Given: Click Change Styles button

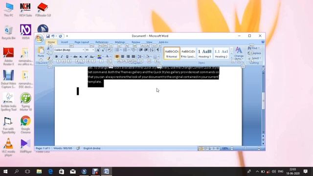Looking at the screenshot, I should tap(239, 53).
